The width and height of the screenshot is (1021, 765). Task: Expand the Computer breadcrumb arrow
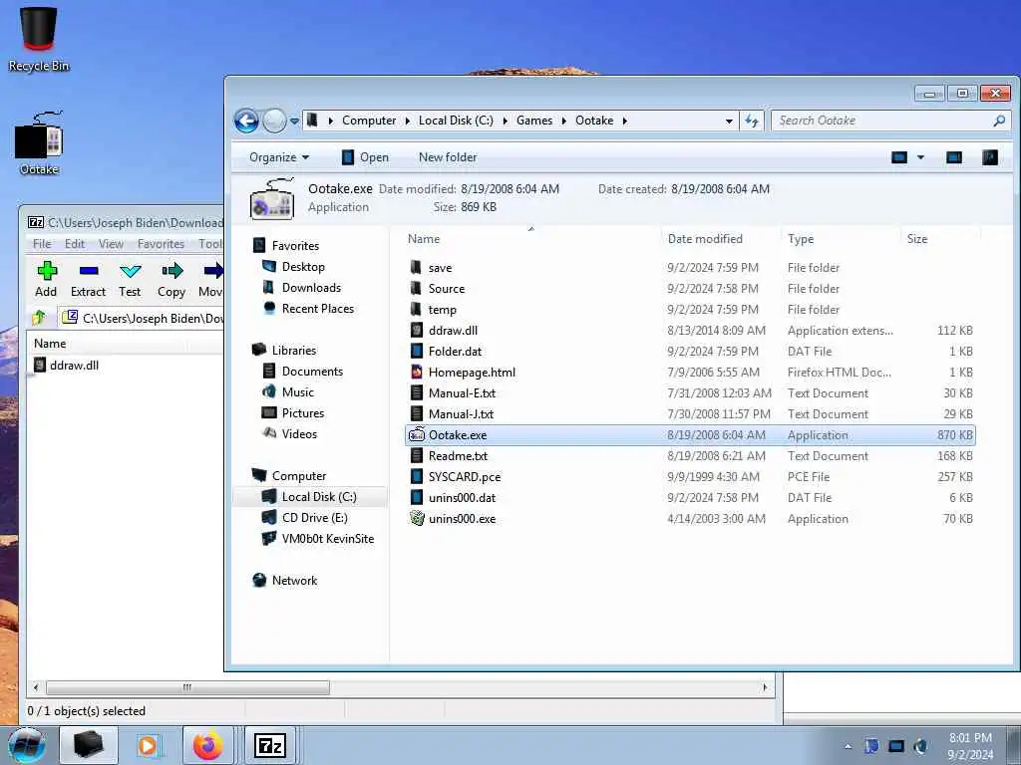(x=408, y=121)
